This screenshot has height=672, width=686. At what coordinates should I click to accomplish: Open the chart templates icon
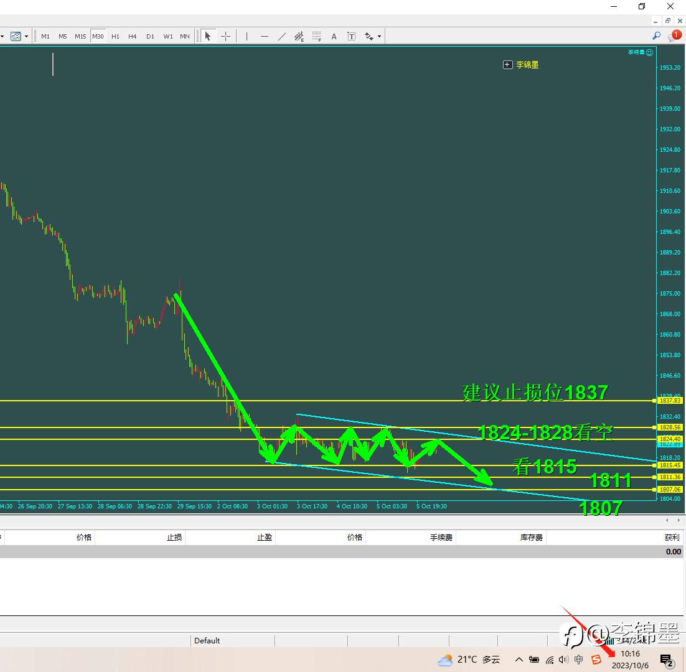click(16, 36)
